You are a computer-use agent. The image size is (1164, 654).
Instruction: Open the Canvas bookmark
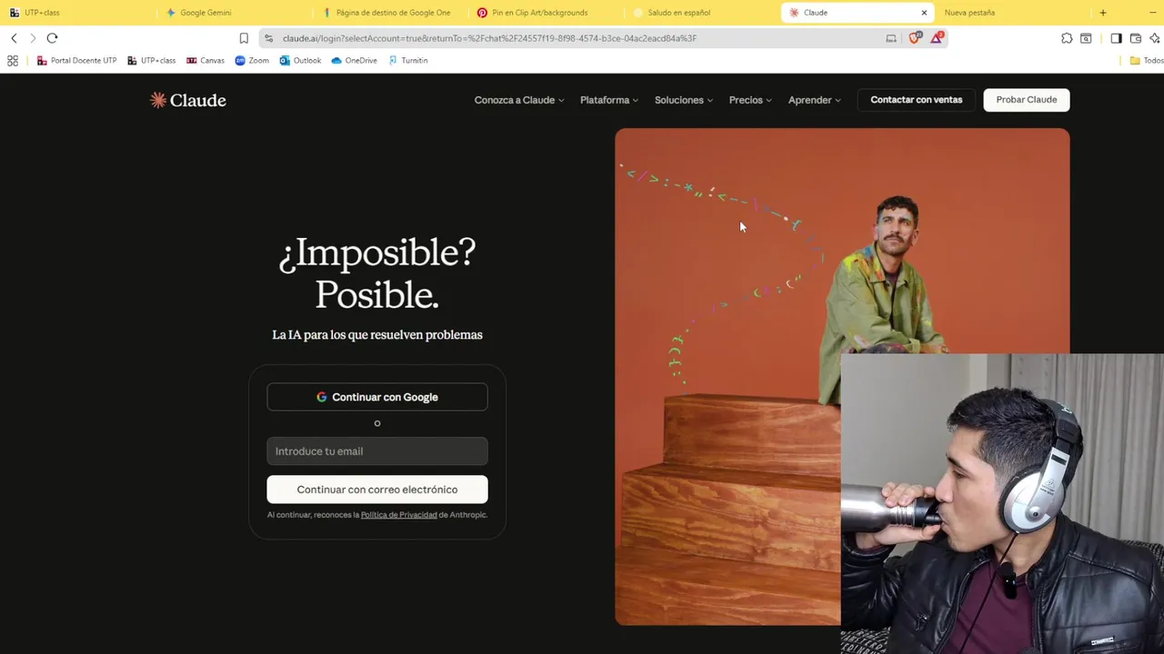pyautogui.click(x=206, y=61)
